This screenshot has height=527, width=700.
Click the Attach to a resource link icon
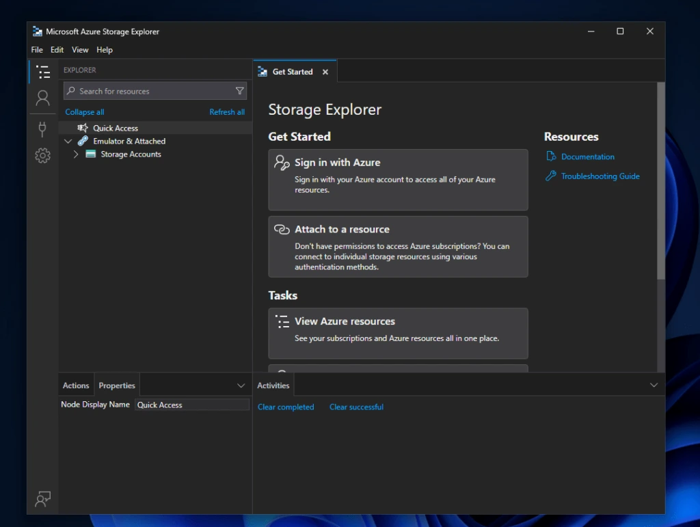282,230
